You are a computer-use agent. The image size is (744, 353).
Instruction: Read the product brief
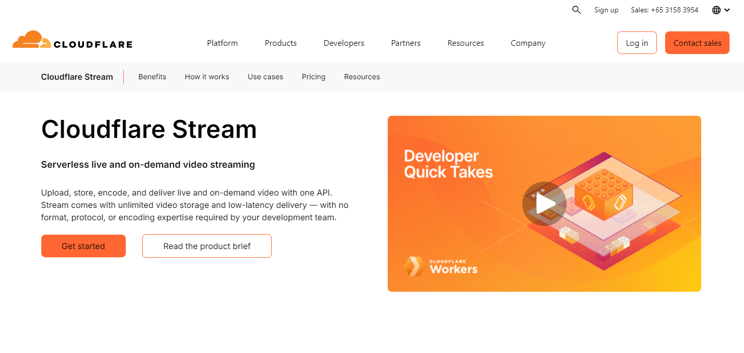[x=206, y=246]
